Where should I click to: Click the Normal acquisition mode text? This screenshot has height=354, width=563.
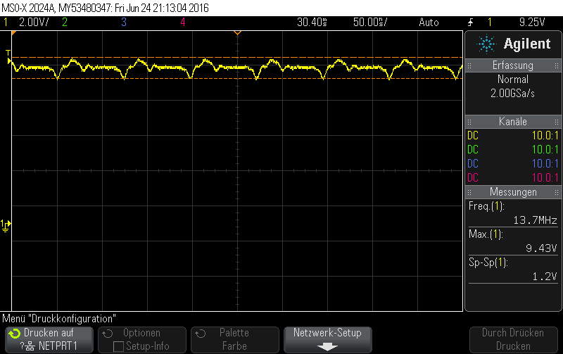tap(513, 80)
